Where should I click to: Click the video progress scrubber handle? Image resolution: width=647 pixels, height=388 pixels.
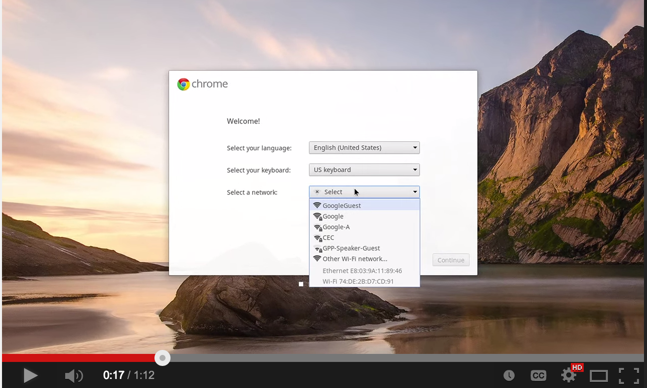tap(162, 358)
